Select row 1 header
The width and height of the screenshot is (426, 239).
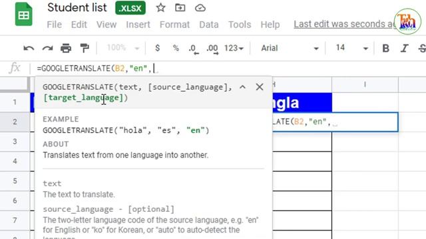coord(15,102)
